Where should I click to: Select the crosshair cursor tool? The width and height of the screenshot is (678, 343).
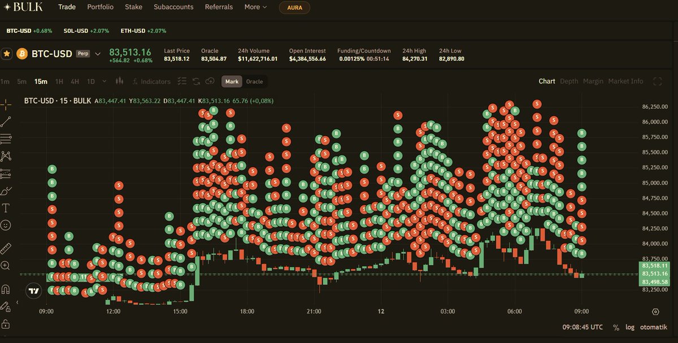(6, 104)
